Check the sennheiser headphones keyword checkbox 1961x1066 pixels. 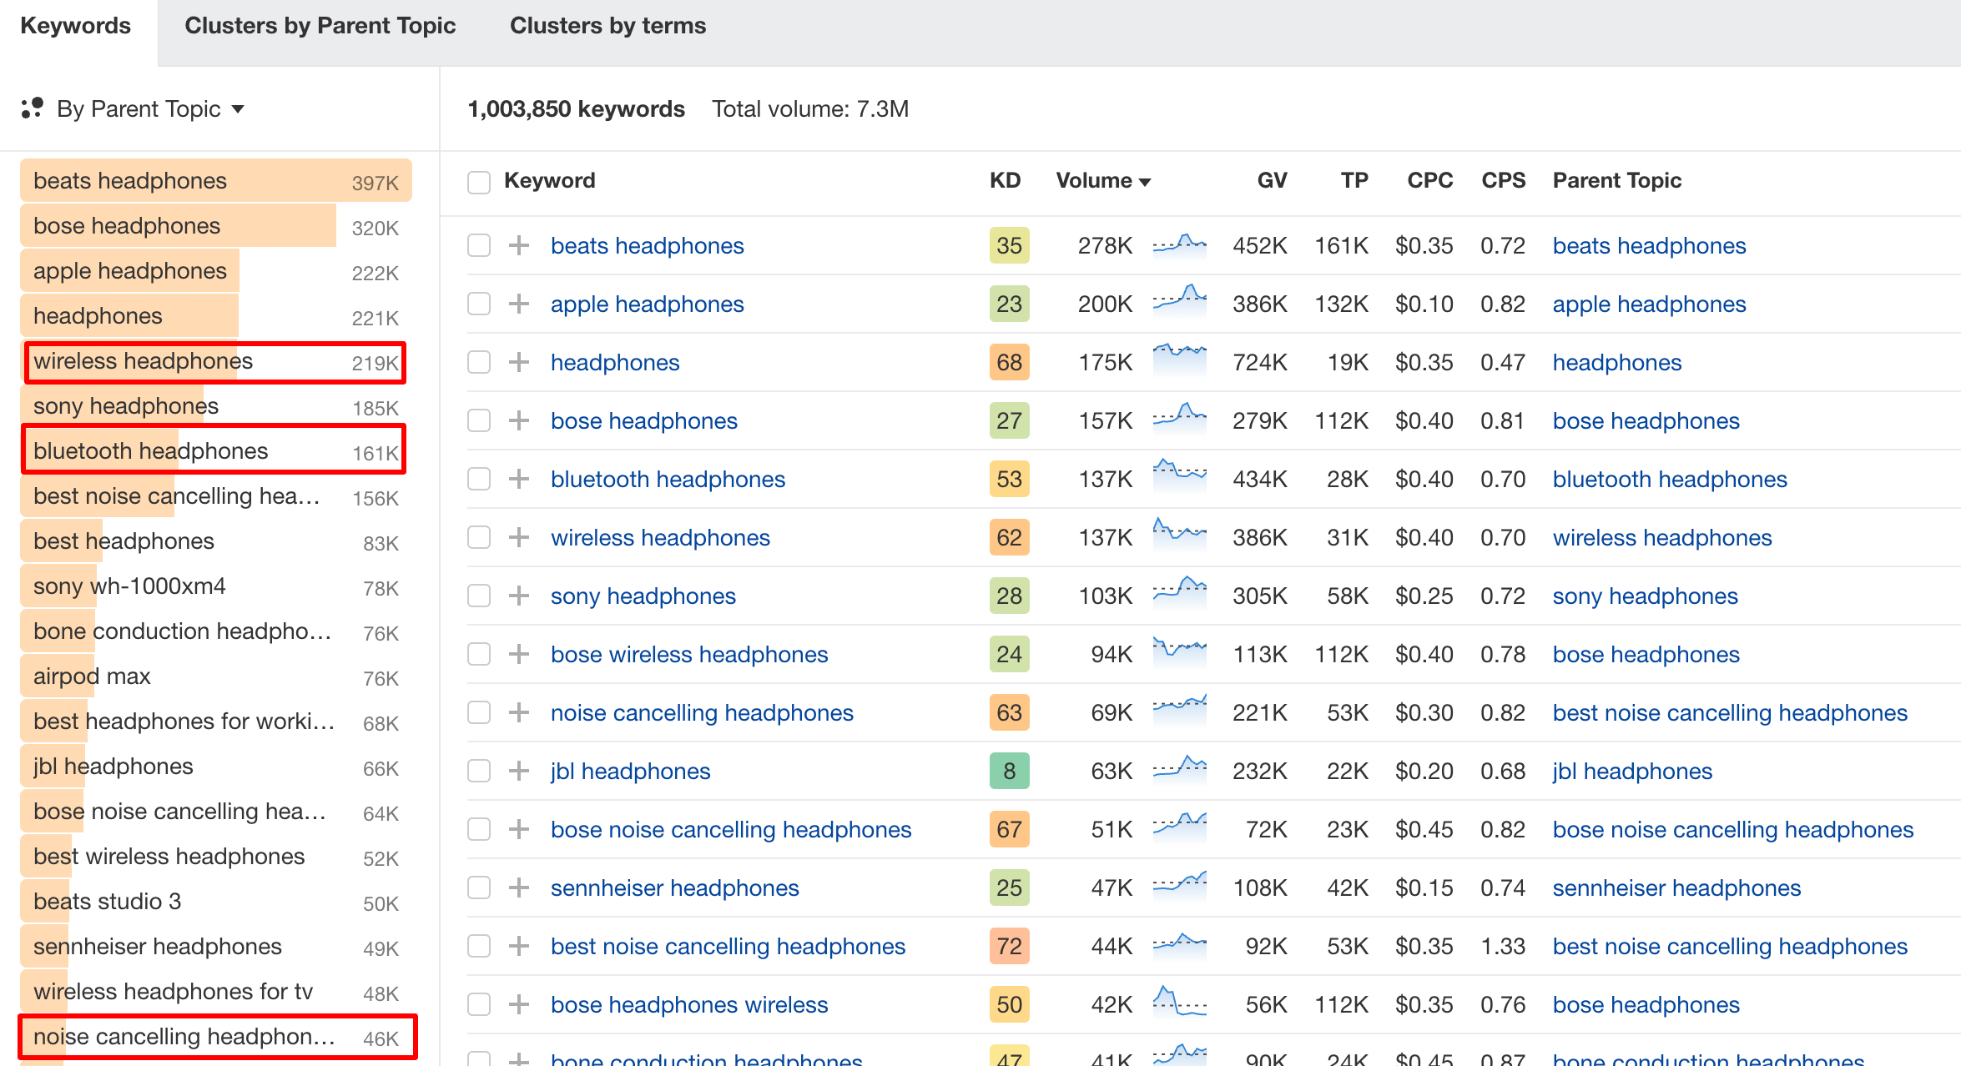(479, 887)
